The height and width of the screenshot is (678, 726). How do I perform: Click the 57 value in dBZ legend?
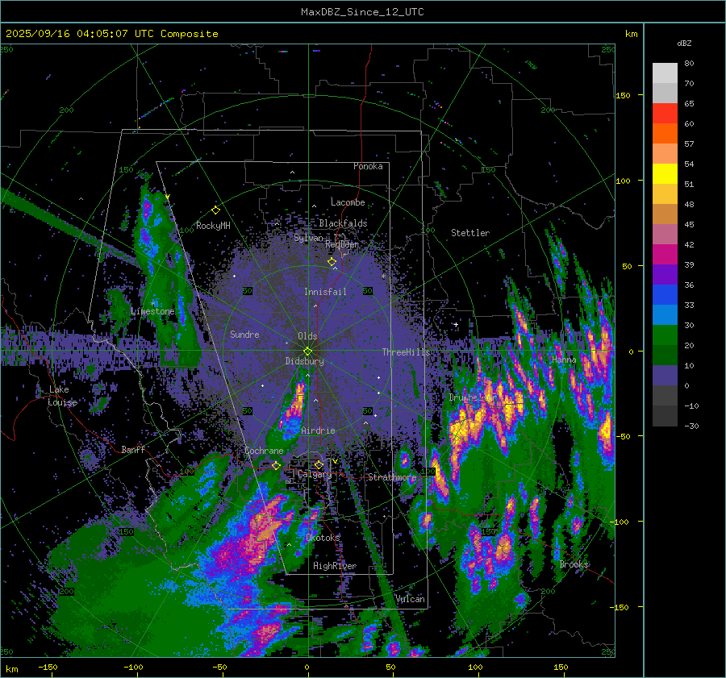click(x=689, y=144)
